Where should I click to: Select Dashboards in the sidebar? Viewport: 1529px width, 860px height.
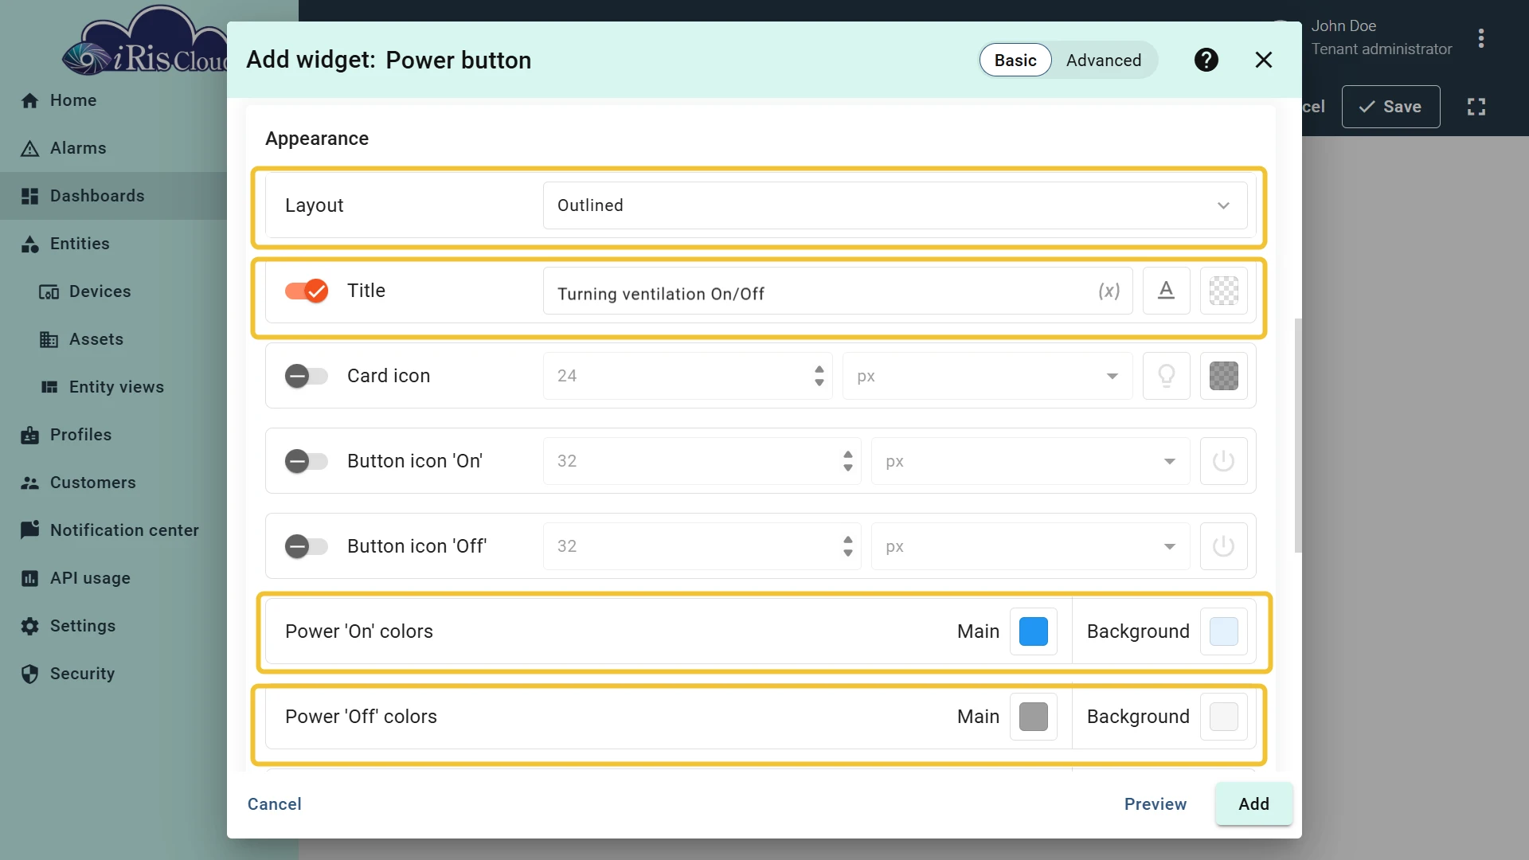coord(113,196)
